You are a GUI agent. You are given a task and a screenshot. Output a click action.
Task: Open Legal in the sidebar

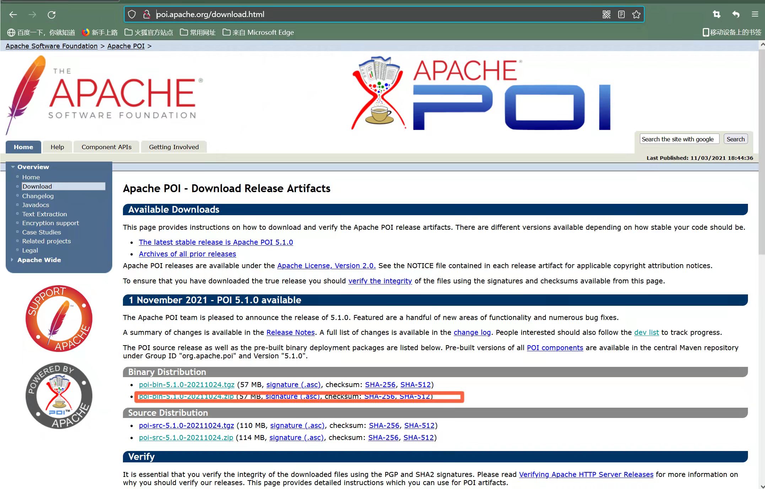[x=30, y=250]
